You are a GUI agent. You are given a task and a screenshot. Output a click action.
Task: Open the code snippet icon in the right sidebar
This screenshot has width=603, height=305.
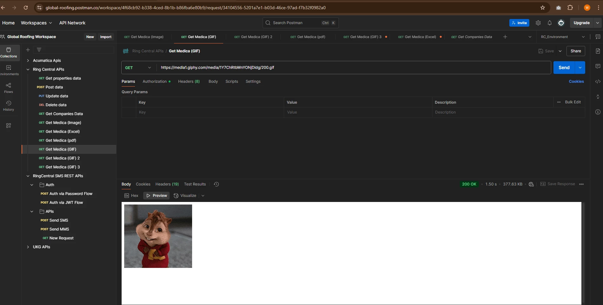(x=598, y=81)
